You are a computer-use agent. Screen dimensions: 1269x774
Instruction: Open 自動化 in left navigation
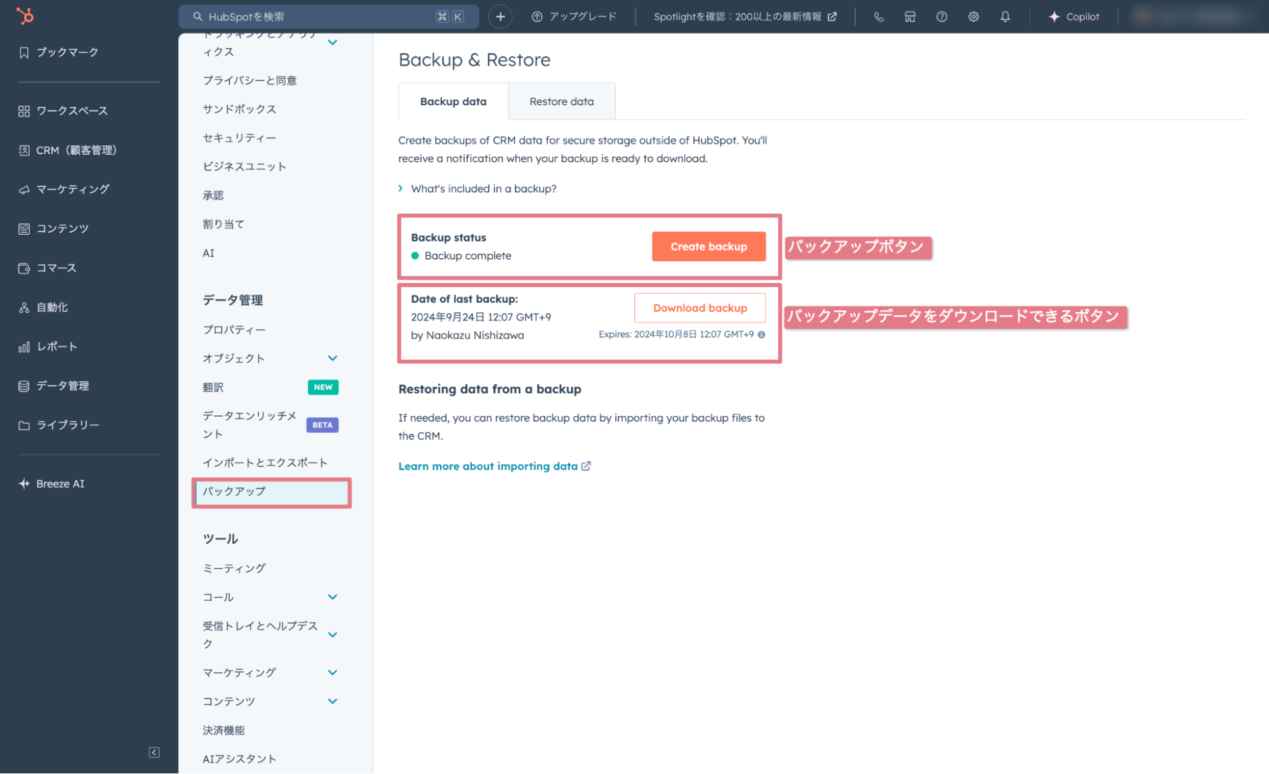pyautogui.click(x=43, y=308)
